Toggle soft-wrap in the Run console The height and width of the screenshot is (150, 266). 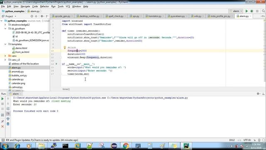[8, 109]
